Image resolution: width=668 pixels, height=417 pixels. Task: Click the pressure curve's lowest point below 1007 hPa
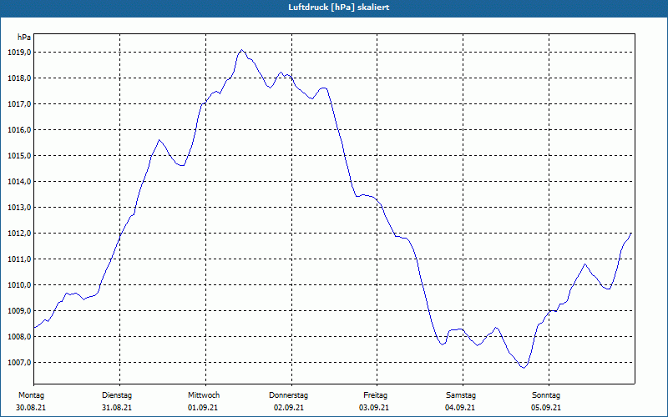pos(524,368)
